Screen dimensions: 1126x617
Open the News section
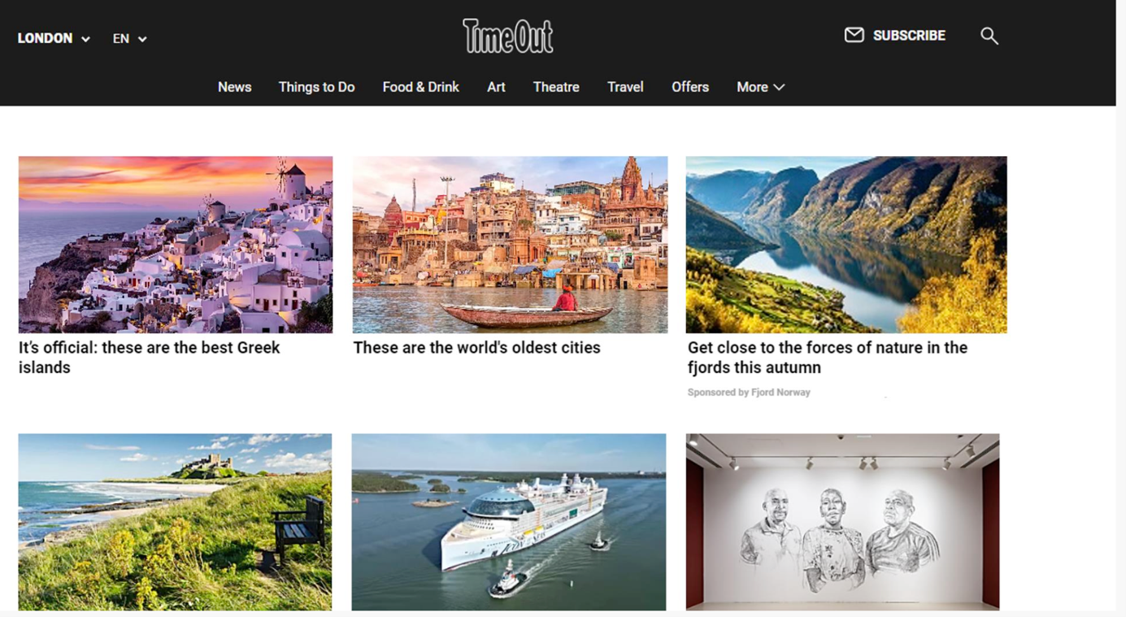point(234,87)
